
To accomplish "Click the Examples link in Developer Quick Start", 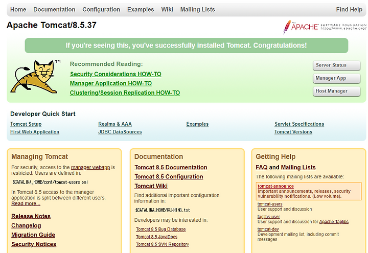I will pyautogui.click(x=197, y=124).
